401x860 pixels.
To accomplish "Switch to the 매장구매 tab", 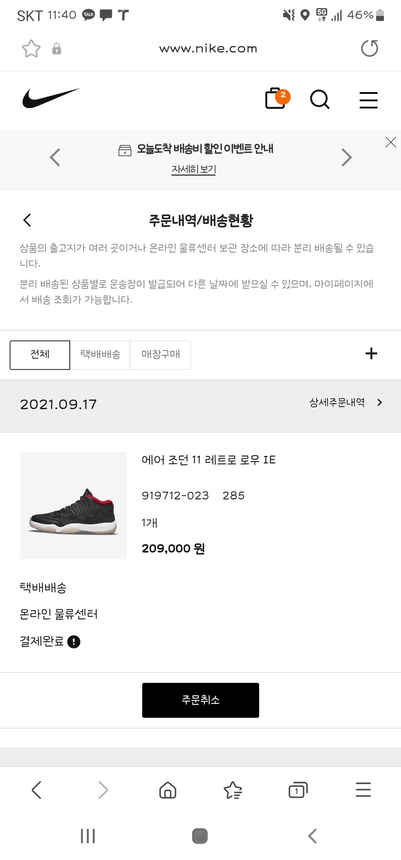I will click(x=161, y=355).
